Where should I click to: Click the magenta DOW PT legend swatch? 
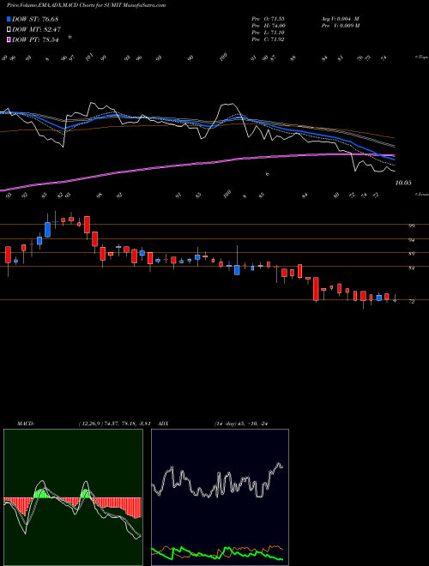[x=9, y=39]
